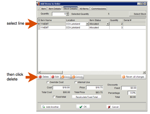Click the Percentage discount field 0.0%
This screenshot has height=114, width=150.
pos(132,93)
